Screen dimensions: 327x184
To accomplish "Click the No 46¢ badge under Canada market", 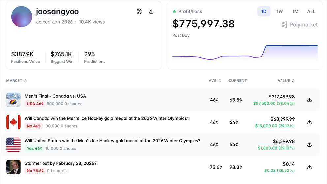I will [34, 126].
